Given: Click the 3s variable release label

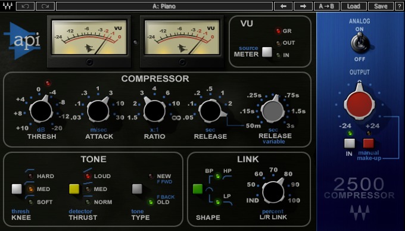Looking at the screenshot, I should (x=290, y=126).
